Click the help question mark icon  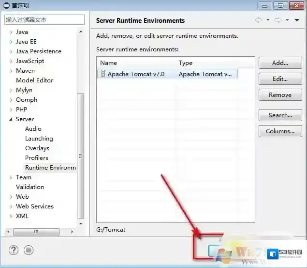tap(14, 250)
